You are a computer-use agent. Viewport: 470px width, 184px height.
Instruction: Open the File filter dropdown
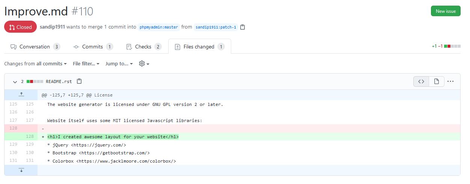[86, 64]
